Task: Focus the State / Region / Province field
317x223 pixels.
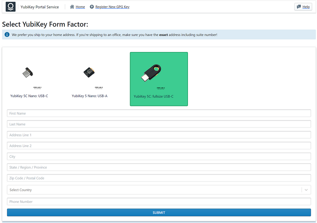Action: click(159, 167)
